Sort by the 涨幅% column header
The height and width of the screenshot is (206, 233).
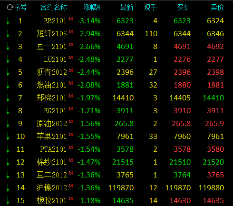point(92,8)
